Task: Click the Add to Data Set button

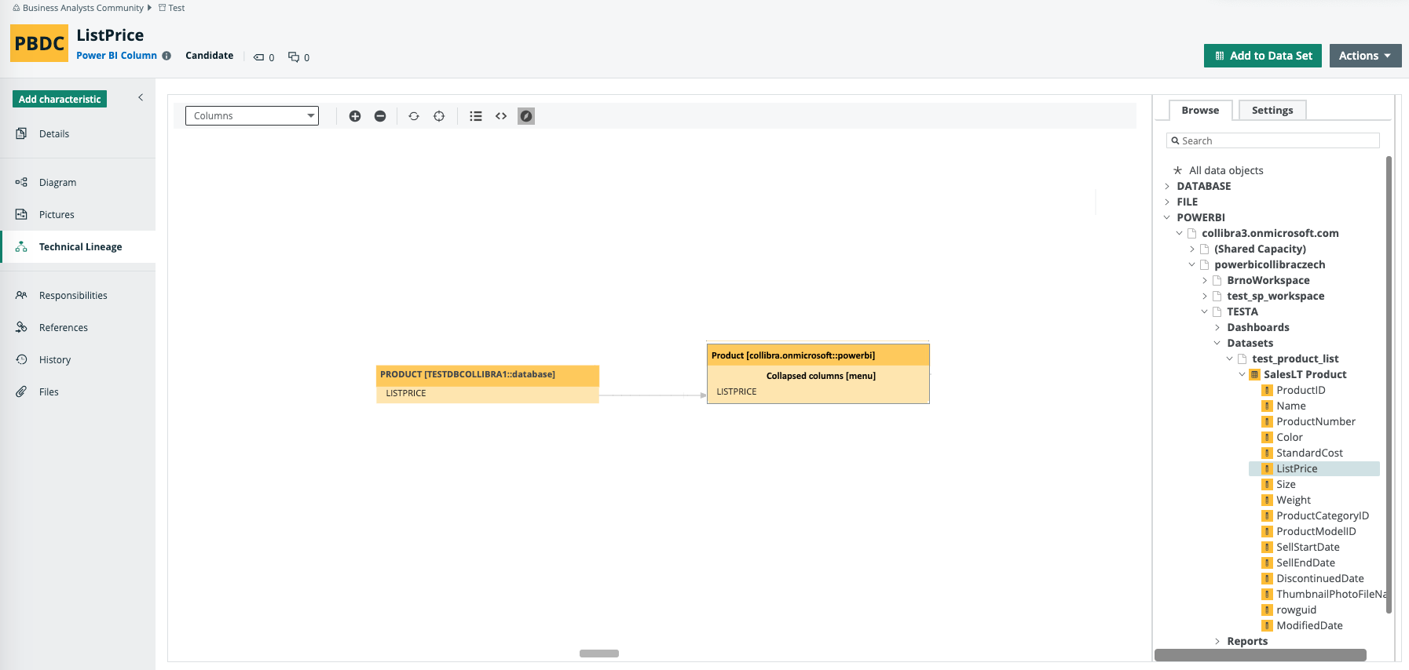Action: 1263,56
